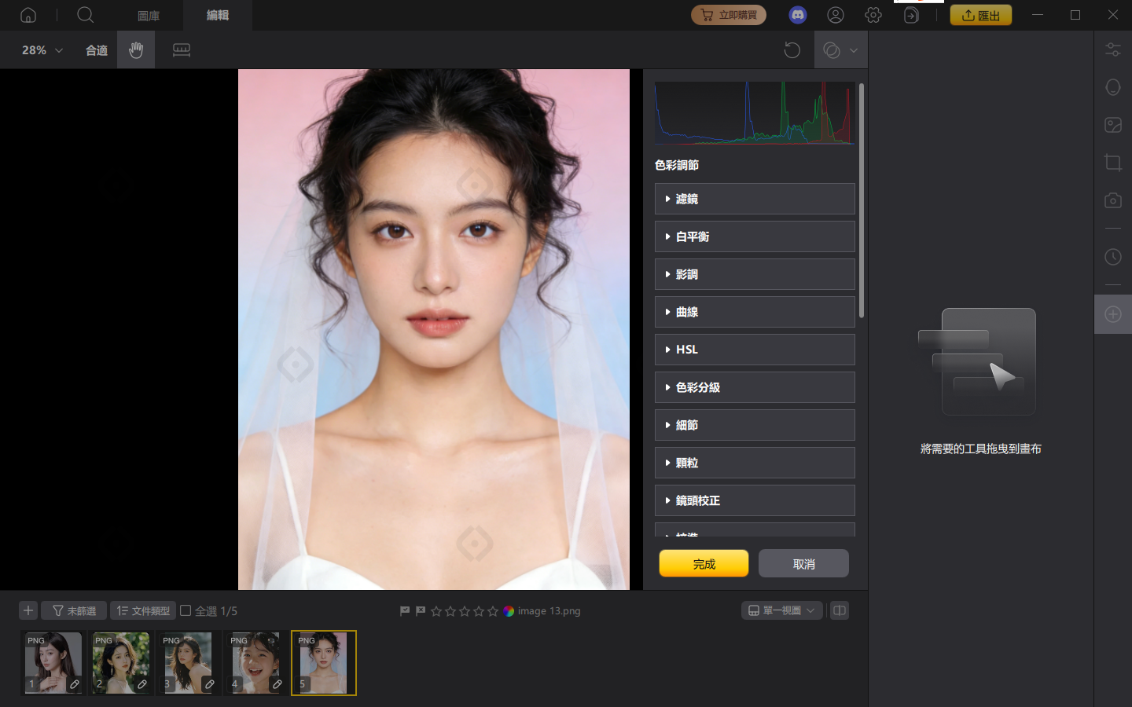Open the edit history clock icon
Image resolution: width=1132 pixels, height=707 pixels.
point(1112,256)
